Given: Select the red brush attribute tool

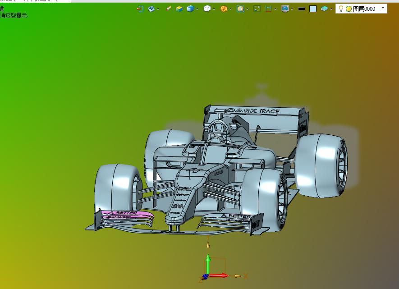Looking at the screenshot, I should [168, 9].
